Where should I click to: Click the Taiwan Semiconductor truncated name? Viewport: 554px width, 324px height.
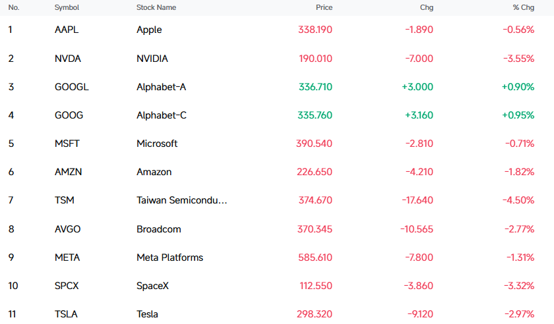pos(181,200)
